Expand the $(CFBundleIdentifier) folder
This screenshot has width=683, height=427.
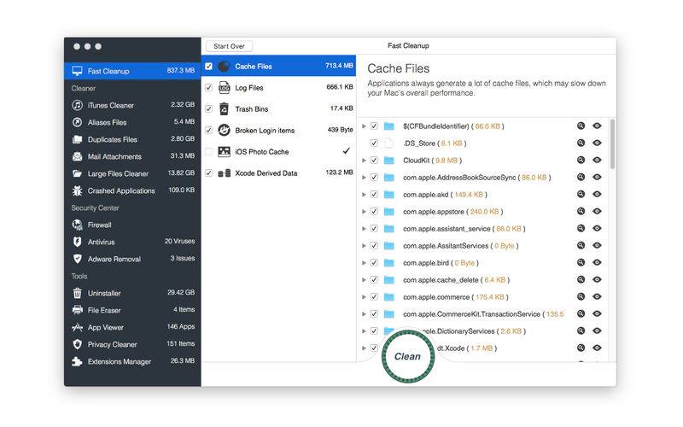click(364, 126)
